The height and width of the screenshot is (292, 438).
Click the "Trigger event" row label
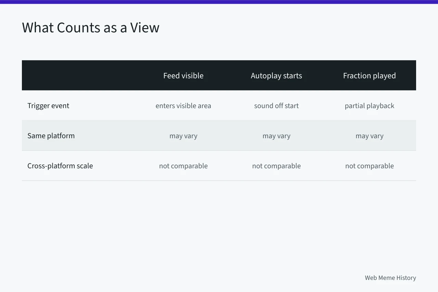pyautogui.click(x=48, y=106)
